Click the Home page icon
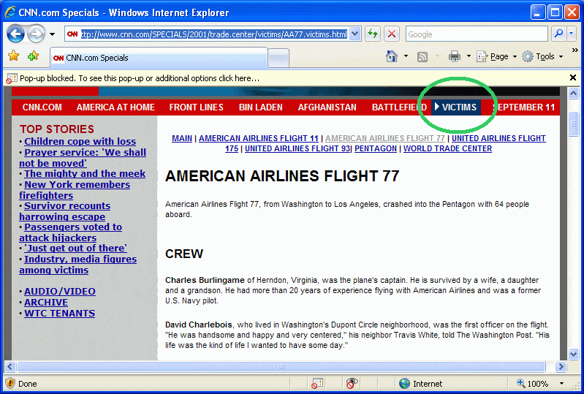The image size is (584, 394). tap(392, 56)
